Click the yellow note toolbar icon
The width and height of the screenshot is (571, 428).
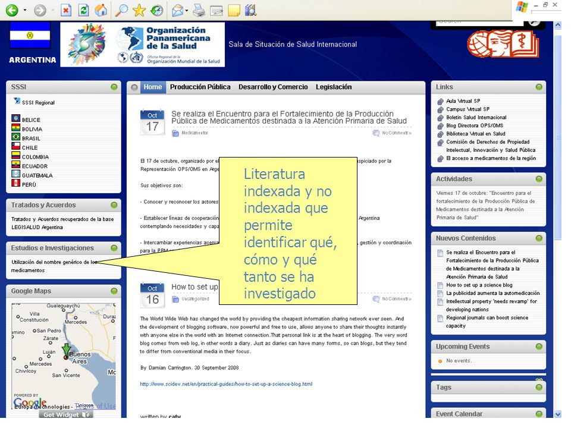234,10
